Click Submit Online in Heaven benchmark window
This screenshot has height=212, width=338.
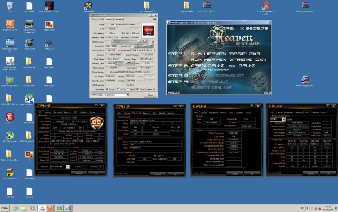click(x=211, y=87)
